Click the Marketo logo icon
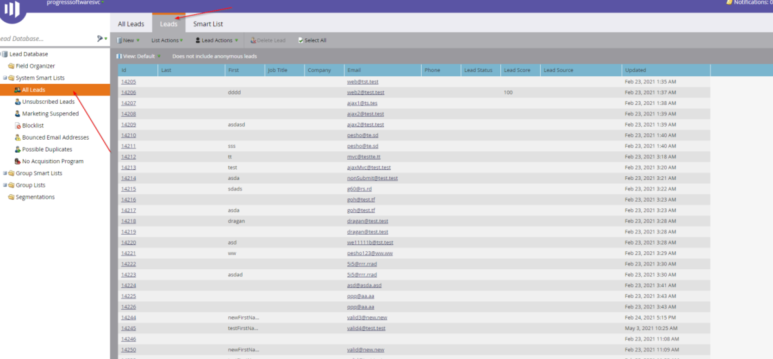 click(x=12, y=9)
